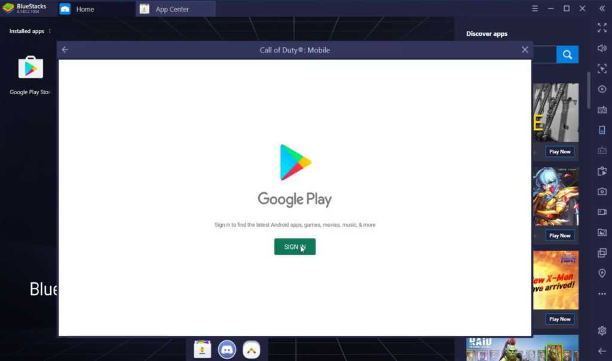Click Play Now under the X-Men thumbnail
Image resolution: width=612 pixels, height=361 pixels.
[559, 319]
